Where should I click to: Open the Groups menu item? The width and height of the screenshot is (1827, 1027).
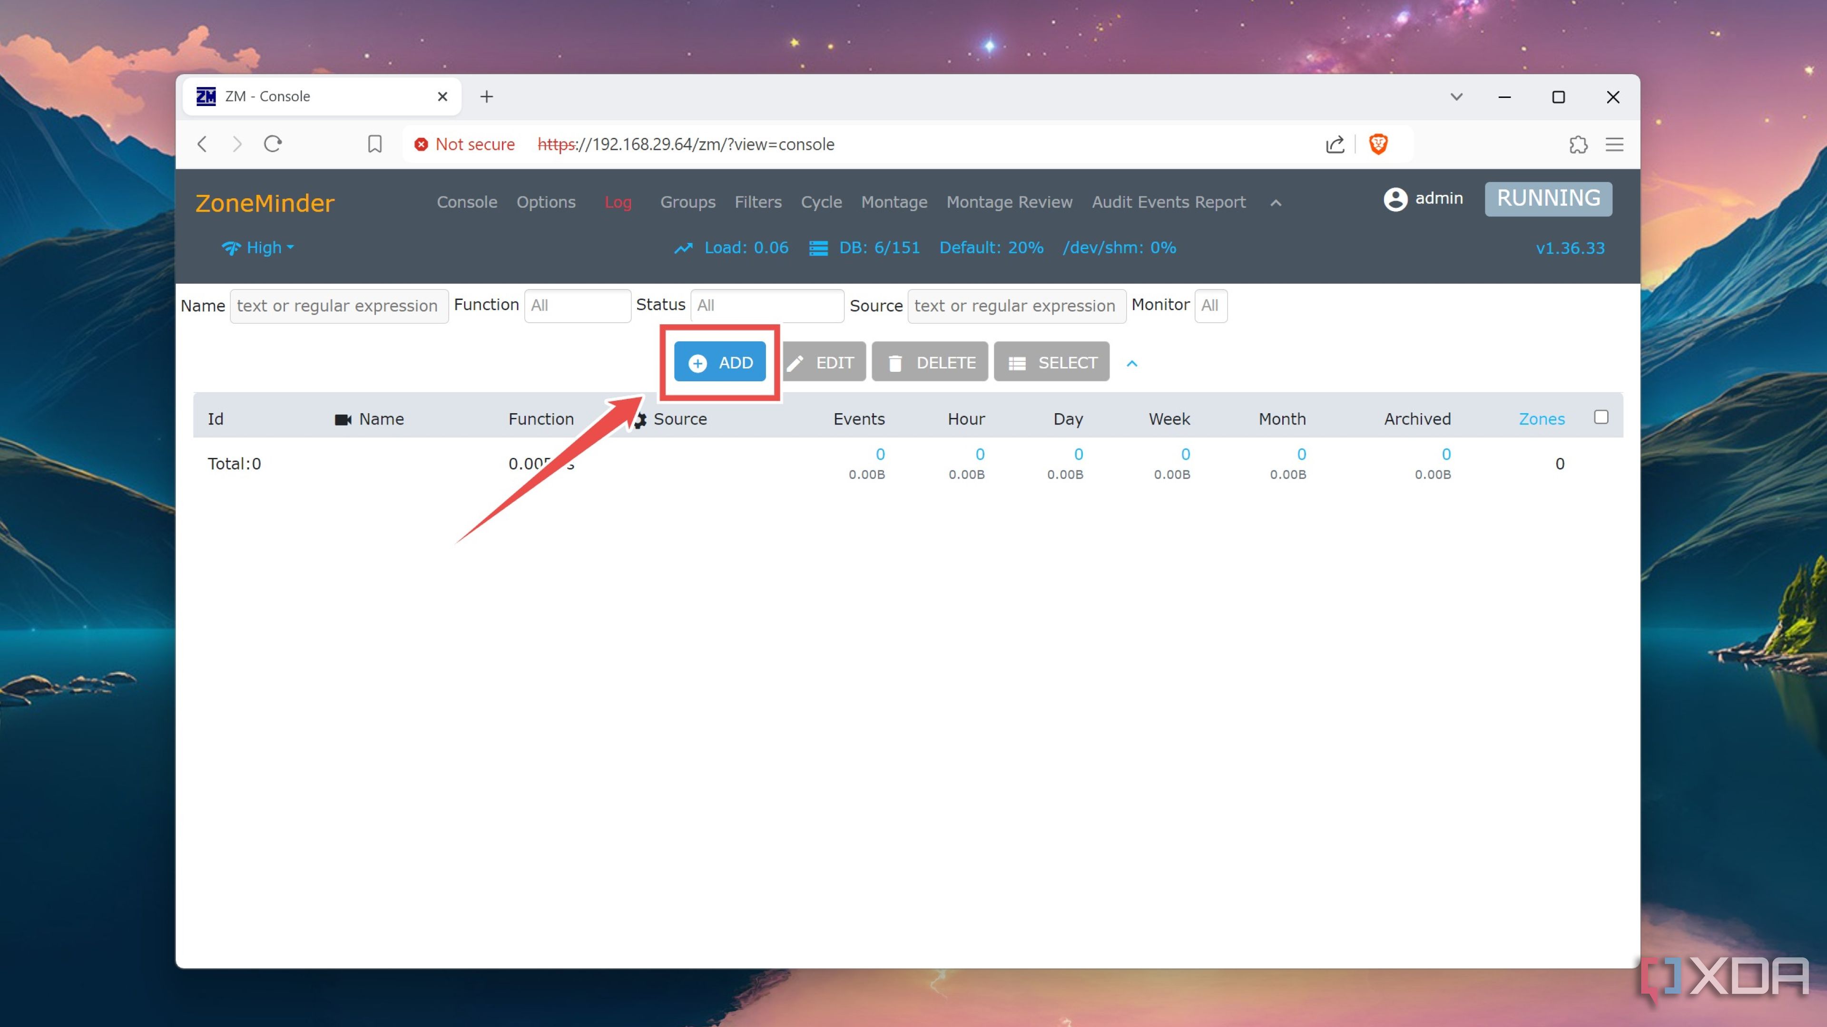pyautogui.click(x=687, y=202)
